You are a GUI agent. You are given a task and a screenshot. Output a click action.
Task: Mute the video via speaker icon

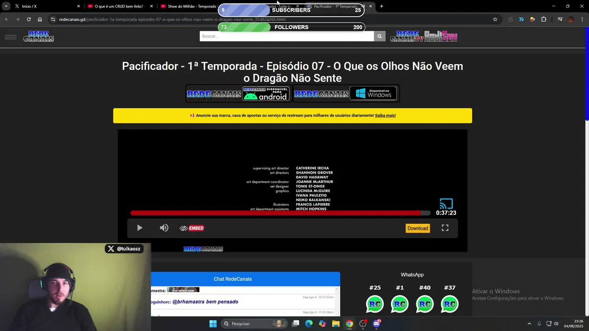164,228
